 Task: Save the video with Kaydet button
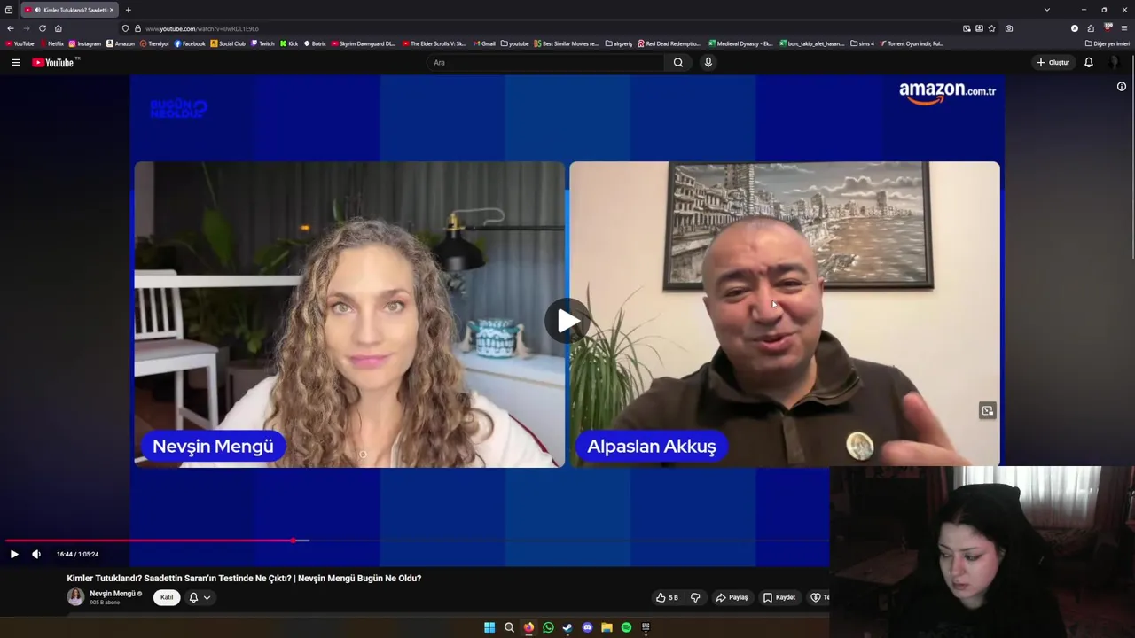(779, 597)
